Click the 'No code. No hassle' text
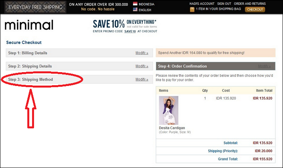 pyautogui.click(x=98, y=9)
